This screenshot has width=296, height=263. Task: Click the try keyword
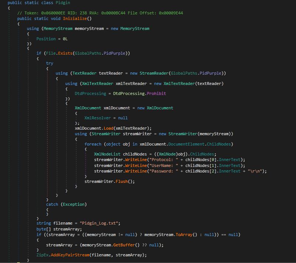50,63
